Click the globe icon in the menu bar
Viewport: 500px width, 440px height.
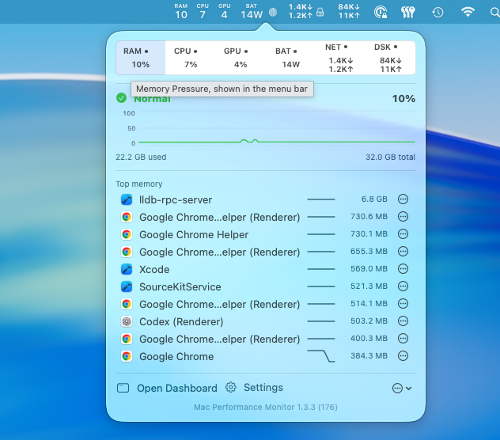click(x=273, y=12)
